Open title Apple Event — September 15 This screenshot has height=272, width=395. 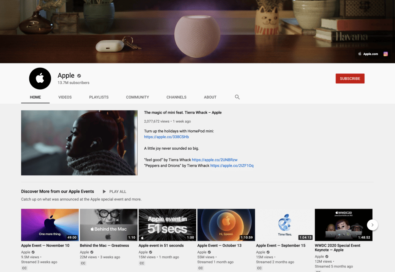[281, 245]
